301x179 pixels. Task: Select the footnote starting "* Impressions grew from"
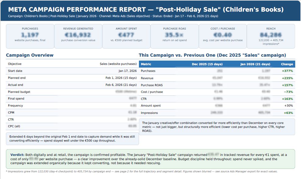pyautogui.click(x=142, y=171)
